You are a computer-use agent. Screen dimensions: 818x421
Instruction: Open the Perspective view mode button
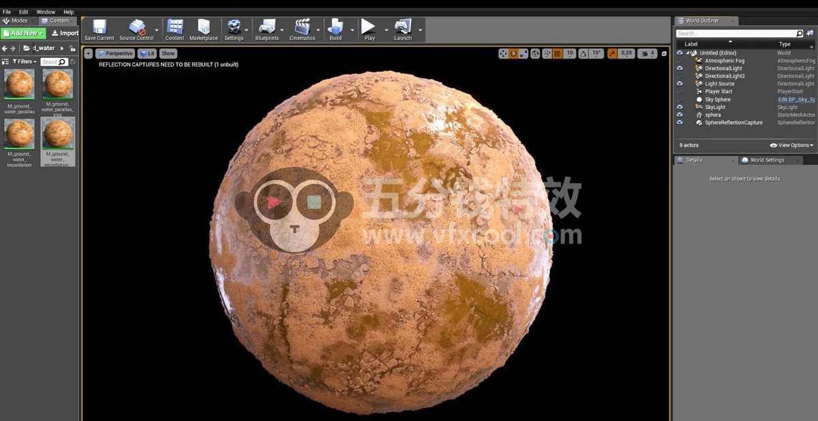click(115, 53)
